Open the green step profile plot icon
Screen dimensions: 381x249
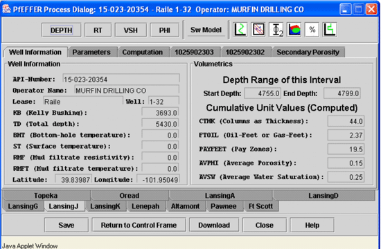pos(330,30)
